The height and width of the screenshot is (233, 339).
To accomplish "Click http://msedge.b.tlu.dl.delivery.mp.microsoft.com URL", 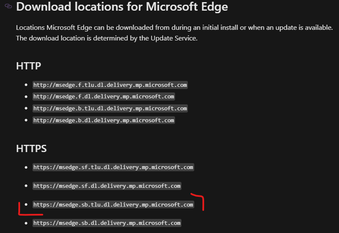I will click(x=110, y=108).
